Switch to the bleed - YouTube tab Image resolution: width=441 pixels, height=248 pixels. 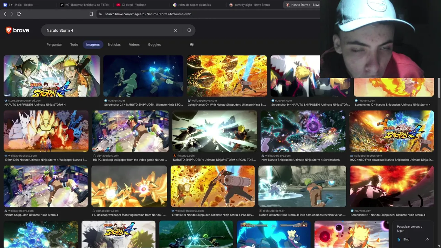(141, 5)
